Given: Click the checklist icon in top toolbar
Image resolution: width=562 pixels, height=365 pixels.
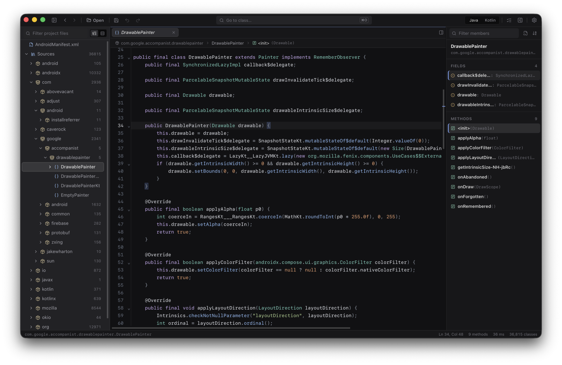Looking at the screenshot, I should pos(509,20).
